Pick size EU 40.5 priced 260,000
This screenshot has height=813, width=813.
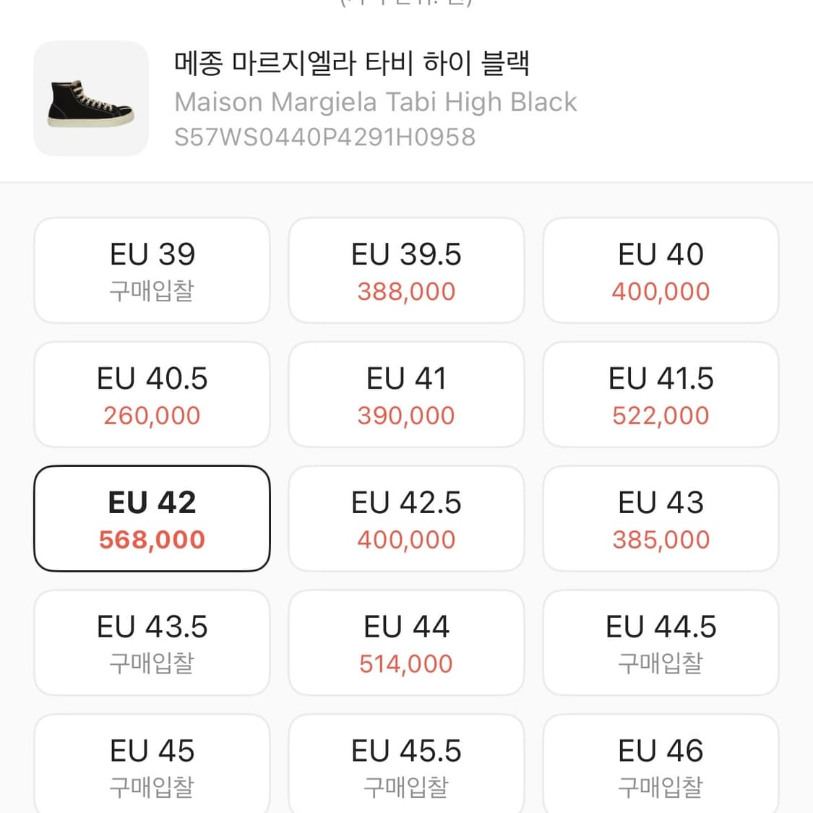pos(151,395)
